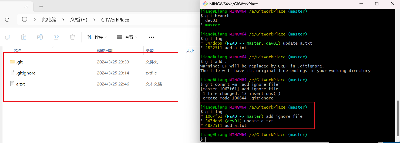Click the '* master' branch line in terminal

pos(210,25)
